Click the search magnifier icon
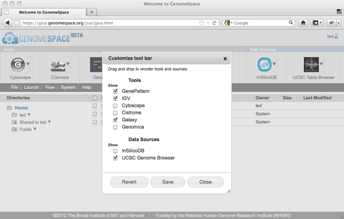Screen dimensions: 344x219 tap(291, 23)
